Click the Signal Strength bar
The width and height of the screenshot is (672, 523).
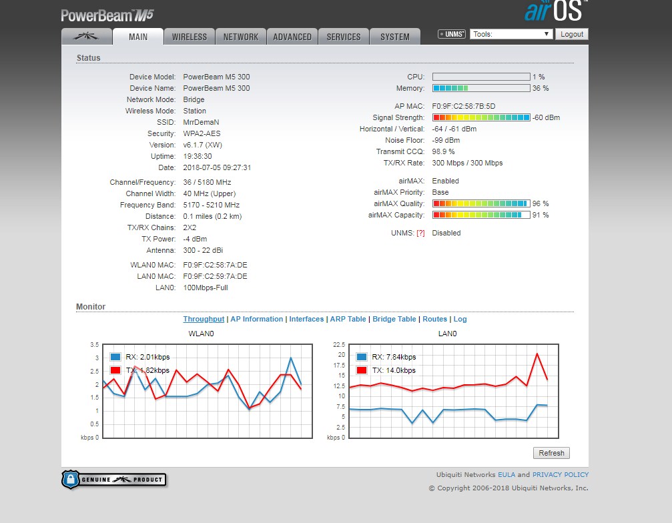point(481,117)
